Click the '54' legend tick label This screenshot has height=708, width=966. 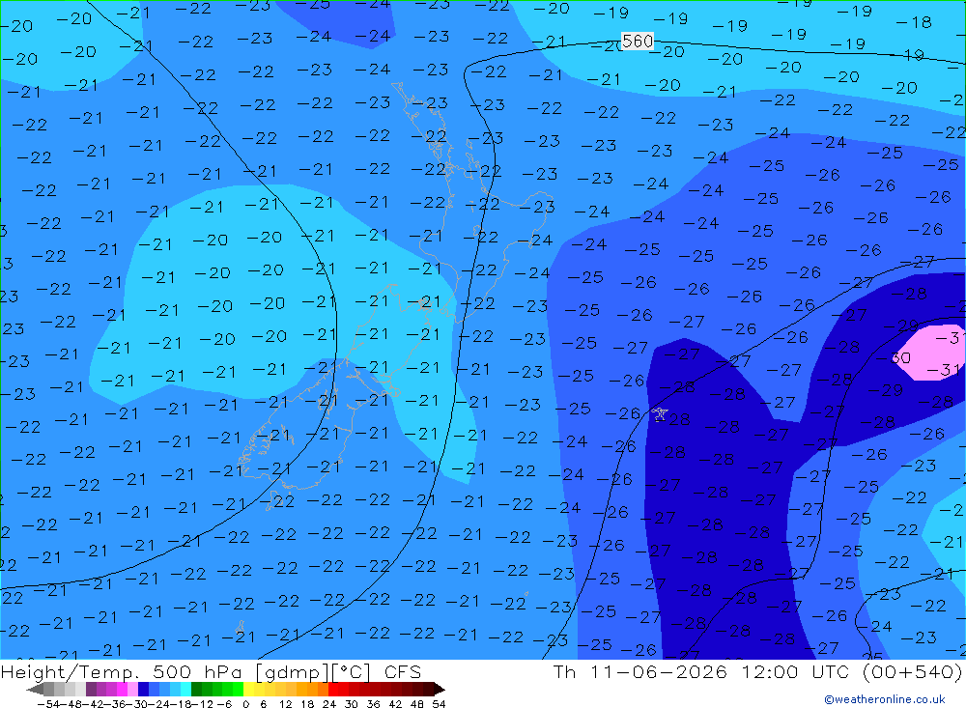click(439, 704)
